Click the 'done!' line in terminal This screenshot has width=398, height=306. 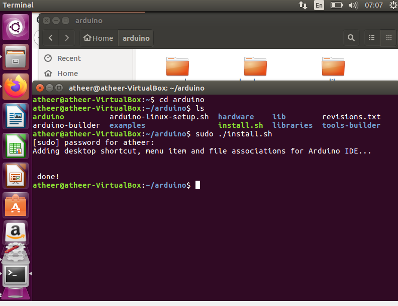pos(48,177)
